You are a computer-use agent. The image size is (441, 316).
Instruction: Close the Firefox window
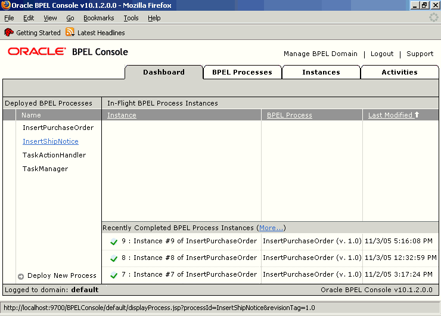[435, 5]
